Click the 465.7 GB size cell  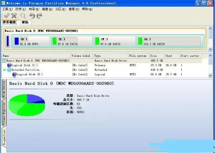pos(157,61)
